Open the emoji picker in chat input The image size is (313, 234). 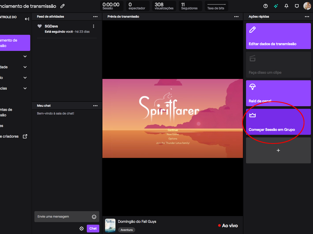click(94, 217)
